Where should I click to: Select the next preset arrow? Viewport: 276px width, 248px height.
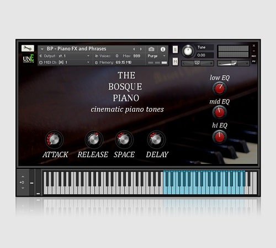(x=141, y=49)
